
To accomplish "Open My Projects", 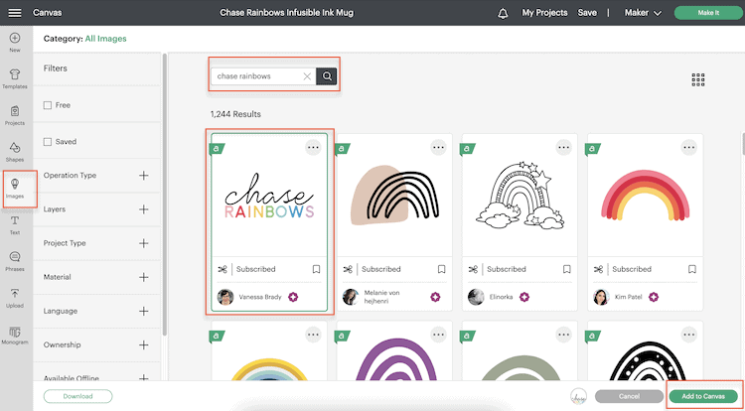I will point(544,13).
